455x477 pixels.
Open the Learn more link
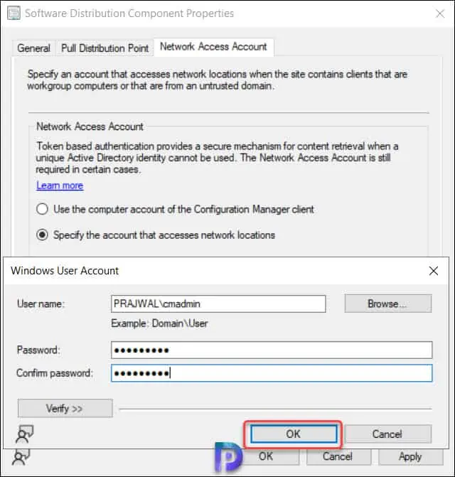(60, 186)
